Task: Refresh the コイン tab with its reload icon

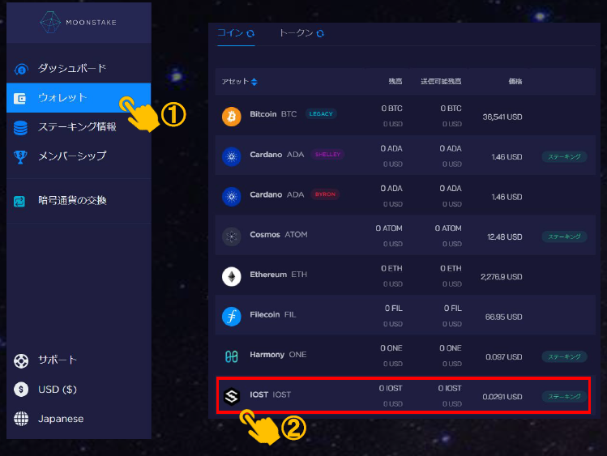Action: click(x=250, y=34)
